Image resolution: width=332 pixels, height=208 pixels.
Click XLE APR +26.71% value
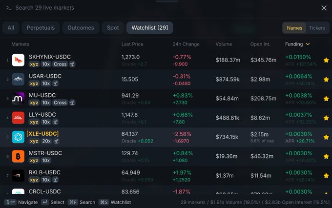coord(305,141)
